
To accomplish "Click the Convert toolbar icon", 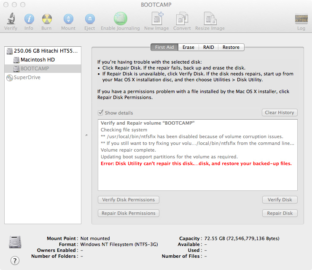I will coord(182,18).
